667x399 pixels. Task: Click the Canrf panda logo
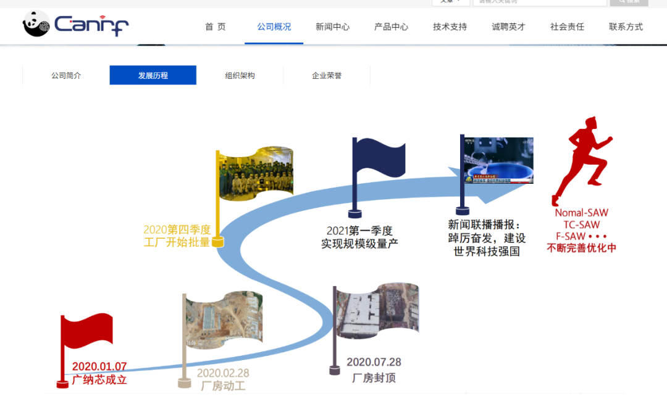[75, 24]
